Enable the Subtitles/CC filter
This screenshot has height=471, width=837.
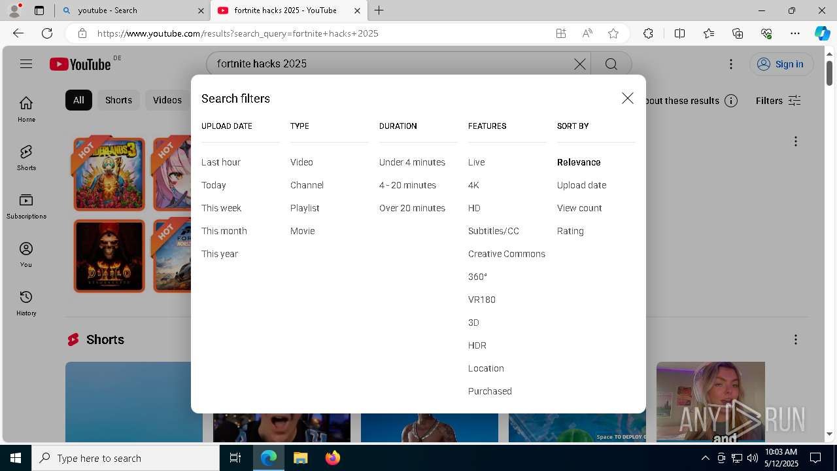(x=494, y=231)
